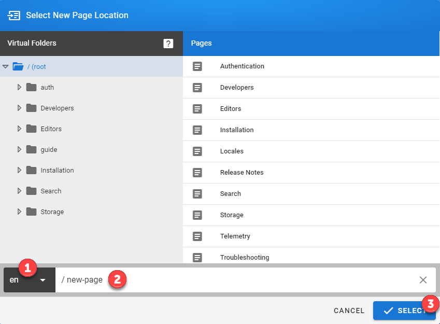The height and width of the screenshot is (324, 440).
Task: Clear the path using the X icon
Action: 423,279
